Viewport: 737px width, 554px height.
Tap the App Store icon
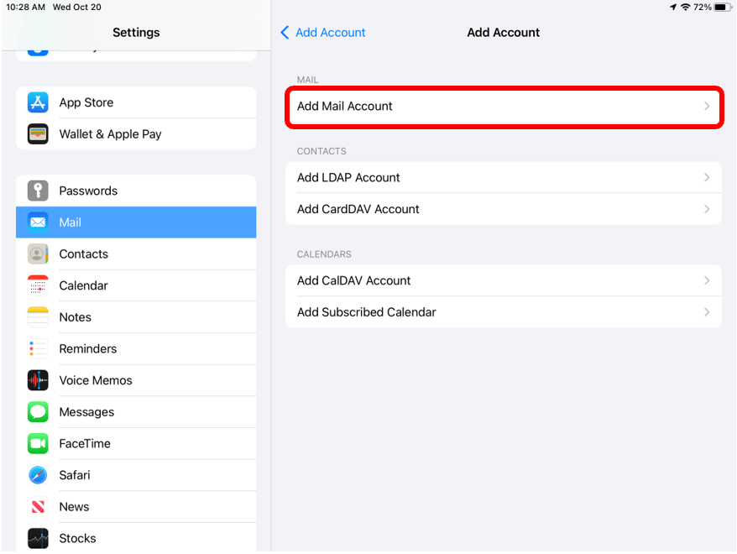coord(38,102)
